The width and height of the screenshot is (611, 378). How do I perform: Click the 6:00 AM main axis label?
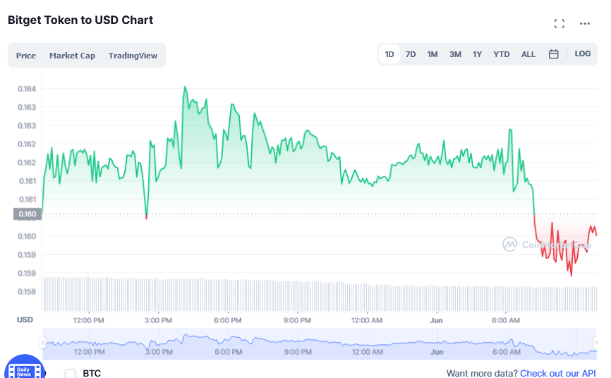(x=506, y=320)
